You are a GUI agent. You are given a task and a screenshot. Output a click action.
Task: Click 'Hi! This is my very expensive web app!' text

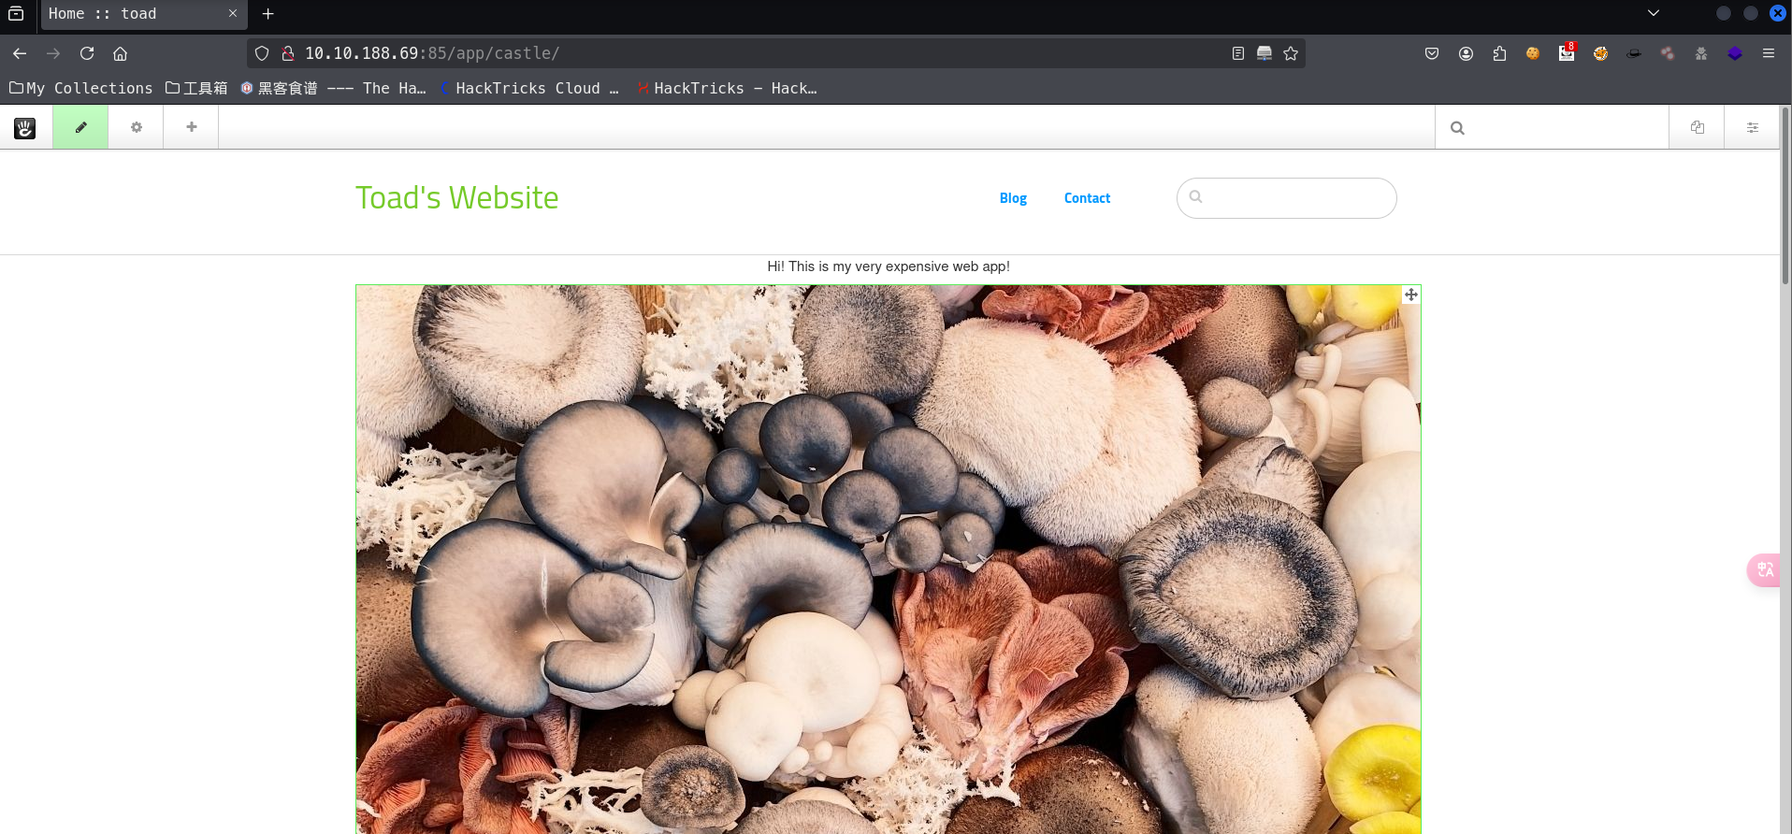point(889,266)
